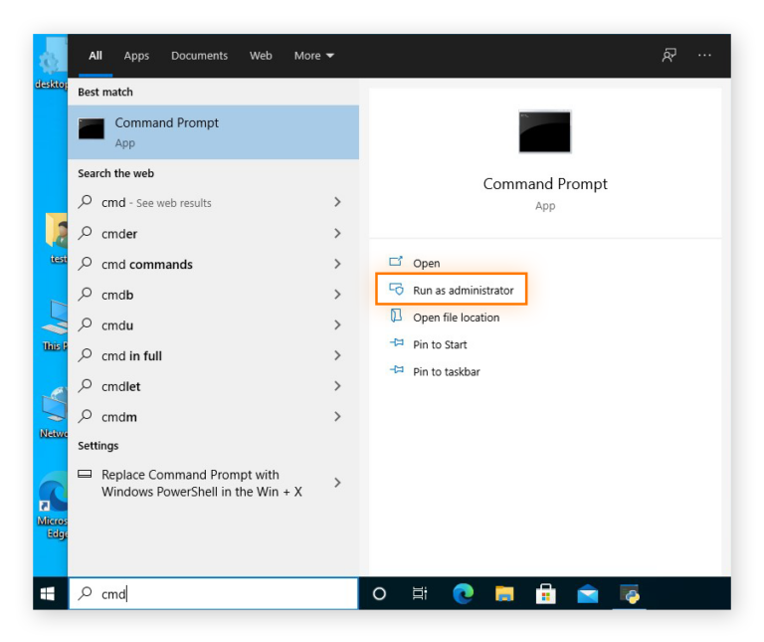This screenshot has height=642, width=764.
Task: Click the This PC desktop icon
Action: pos(55,318)
